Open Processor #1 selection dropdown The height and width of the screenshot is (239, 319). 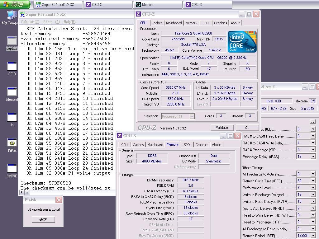pos(192,116)
